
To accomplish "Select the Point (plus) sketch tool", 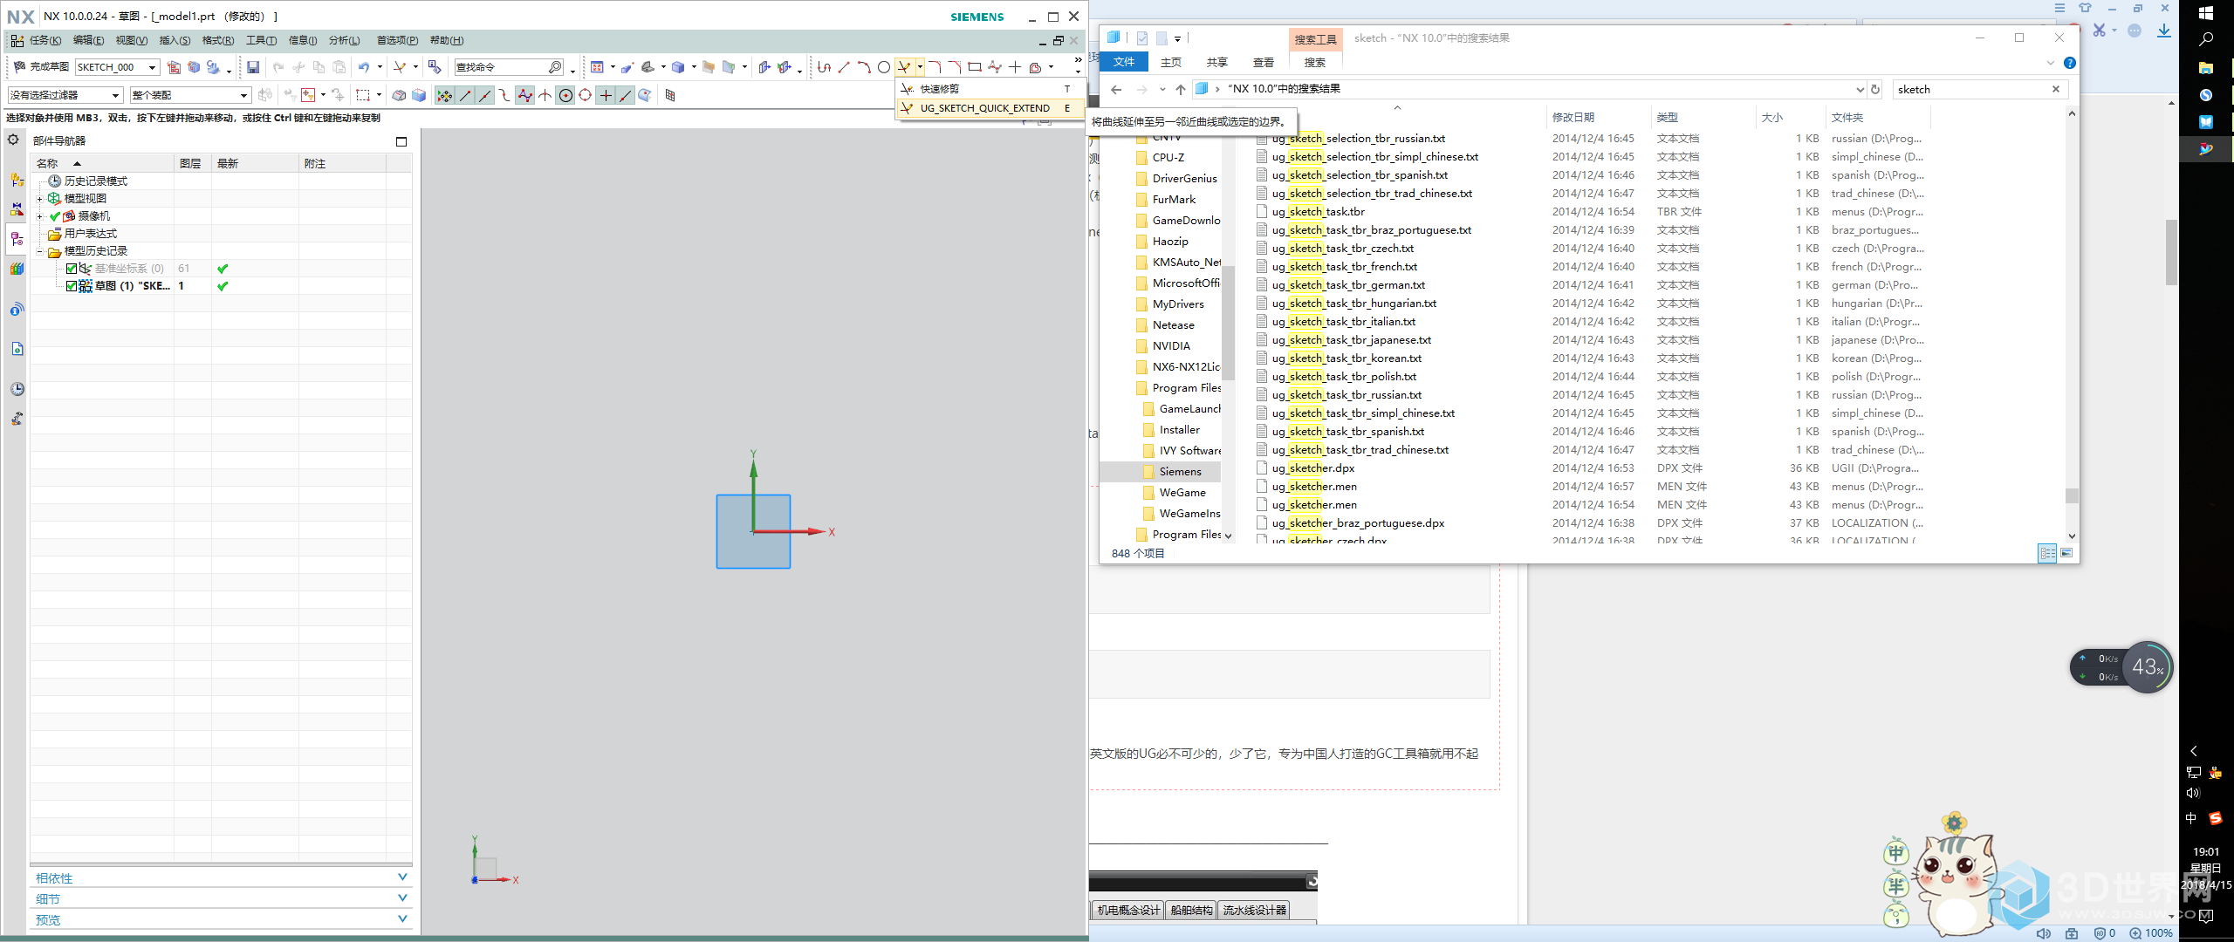I will tap(1015, 67).
